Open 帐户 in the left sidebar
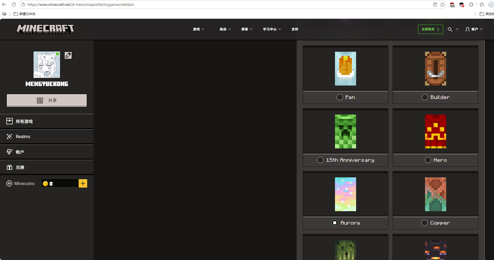Screen dimensions: 494x260 click(47, 152)
